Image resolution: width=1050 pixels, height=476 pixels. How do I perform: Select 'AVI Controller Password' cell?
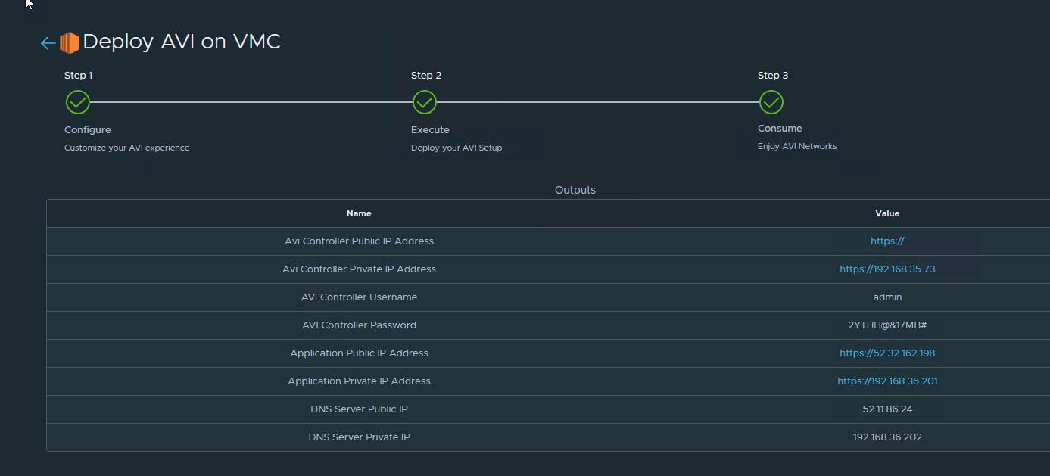coord(359,325)
